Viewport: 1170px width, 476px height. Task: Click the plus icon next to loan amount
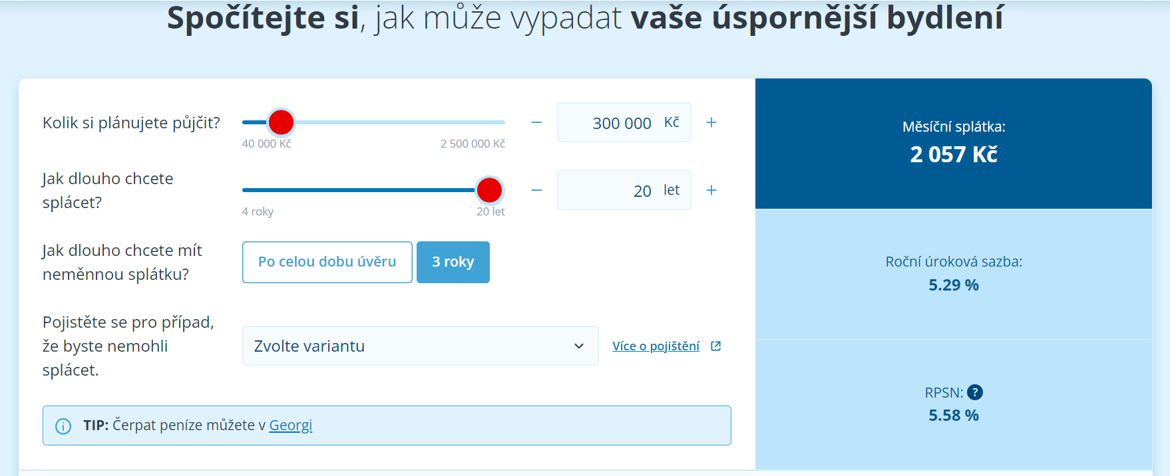pyautogui.click(x=711, y=123)
